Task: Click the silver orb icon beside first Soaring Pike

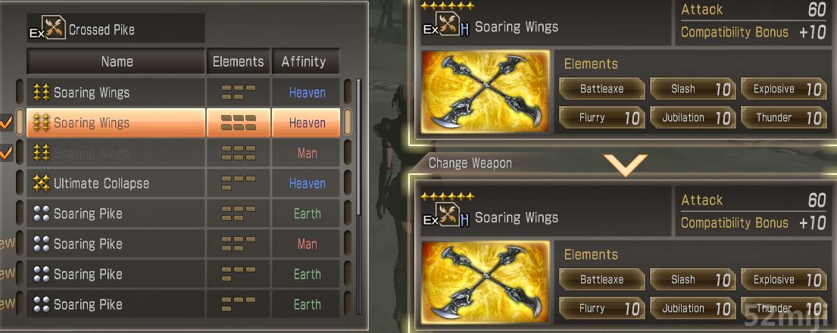Action: (41, 213)
